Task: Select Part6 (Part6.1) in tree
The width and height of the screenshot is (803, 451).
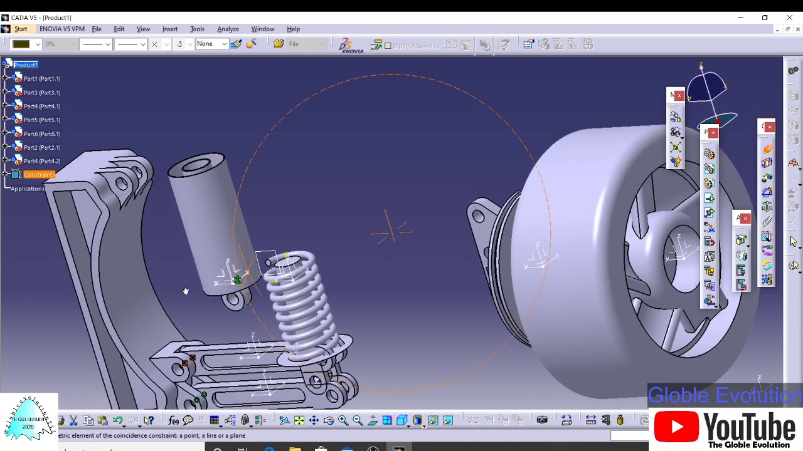Action: click(x=42, y=133)
